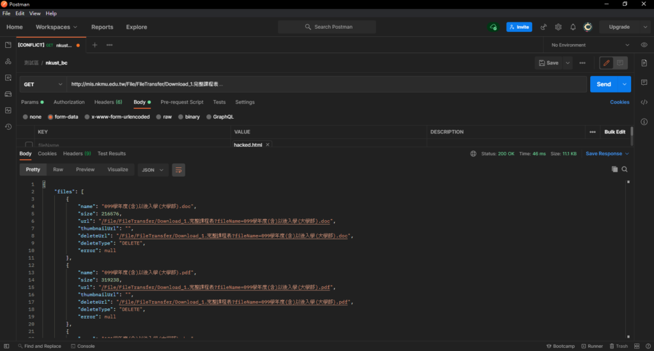The width and height of the screenshot is (654, 351).
Task: Click the request URL field
Action: (x=326, y=84)
